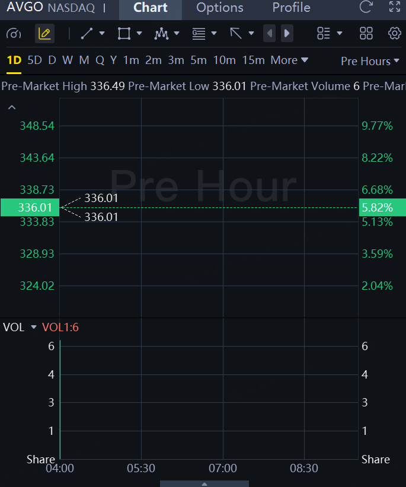Open the Pre Hours dropdown
This screenshot has height=487, width=406.
[x=370, y=61]
